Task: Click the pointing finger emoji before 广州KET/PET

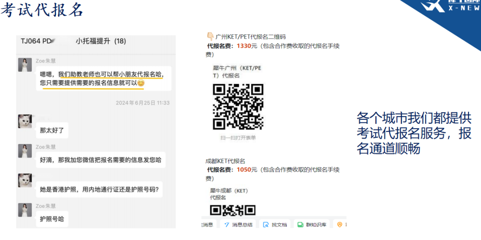Action: pyautogui.click(x=210, y=37)
